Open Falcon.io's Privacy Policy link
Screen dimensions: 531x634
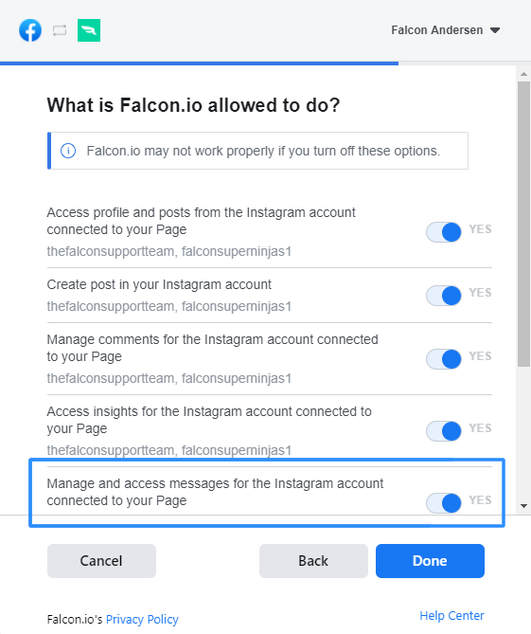coord(142,620)
